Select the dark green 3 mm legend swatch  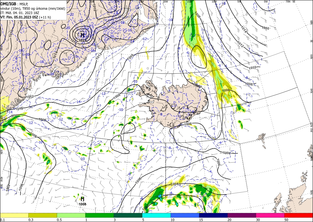pos(128,215)
